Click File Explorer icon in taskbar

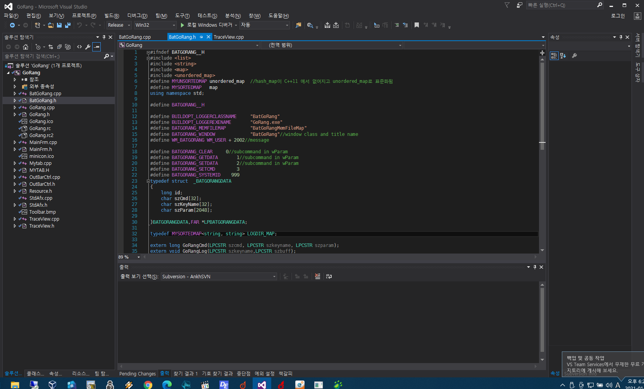click(15, 385)
